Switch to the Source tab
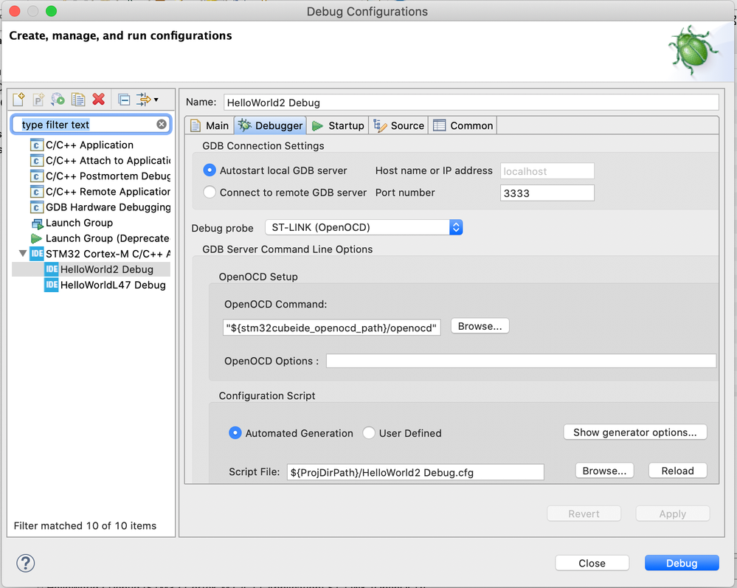 coord(398,125)
